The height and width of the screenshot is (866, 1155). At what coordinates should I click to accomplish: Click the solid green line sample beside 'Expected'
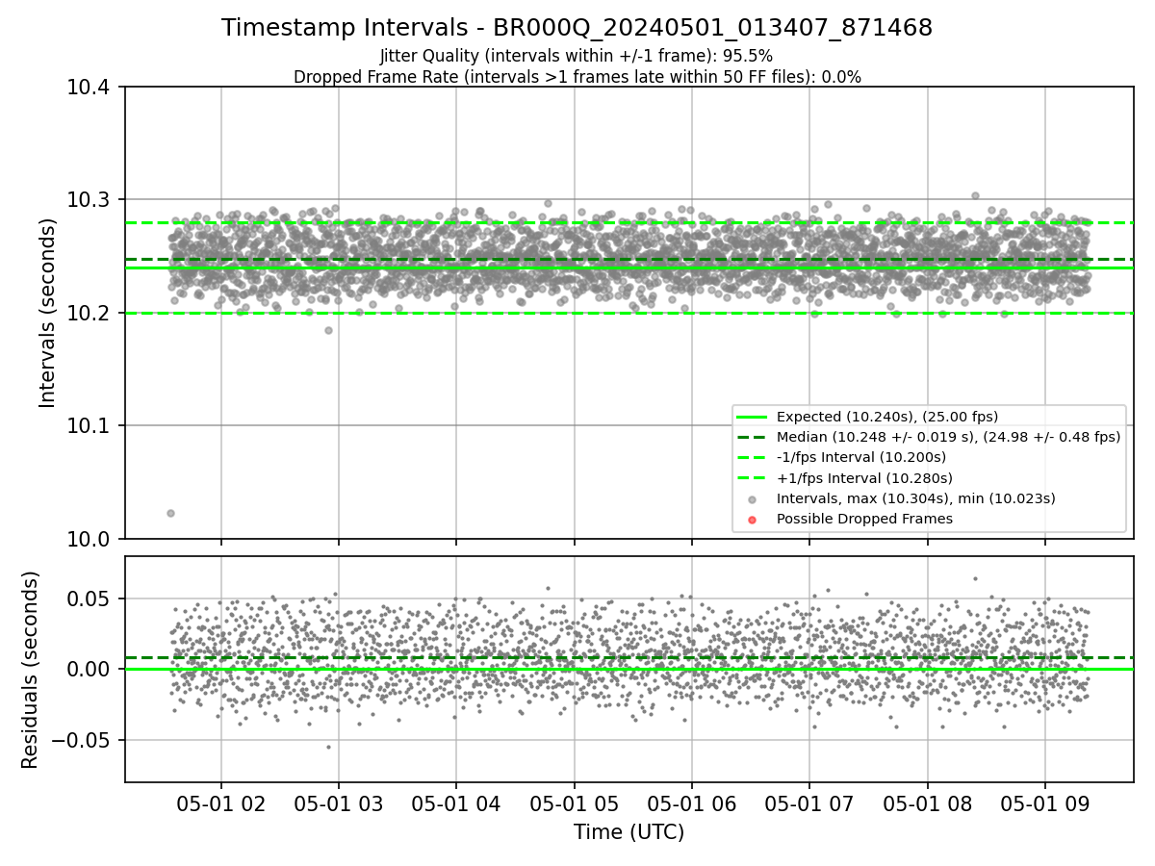tap(752, 418)
